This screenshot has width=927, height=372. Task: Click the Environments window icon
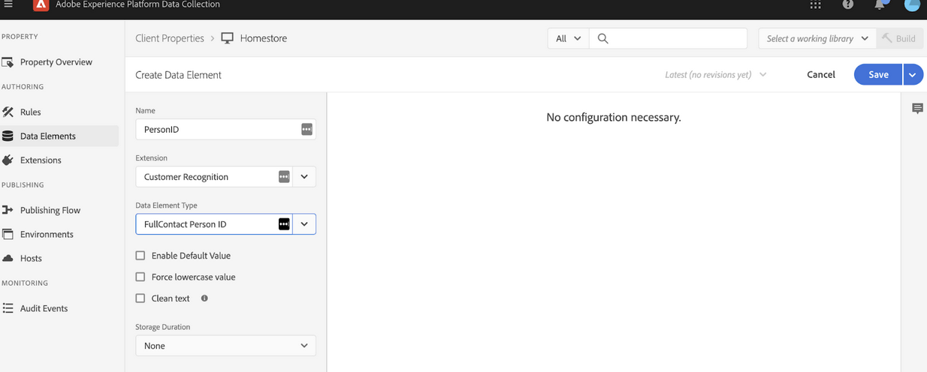pos(8,234)
